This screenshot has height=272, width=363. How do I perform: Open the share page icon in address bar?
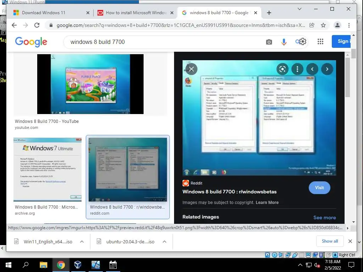tap(312, 25)
